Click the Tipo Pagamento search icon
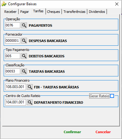 tap(24, 56)
